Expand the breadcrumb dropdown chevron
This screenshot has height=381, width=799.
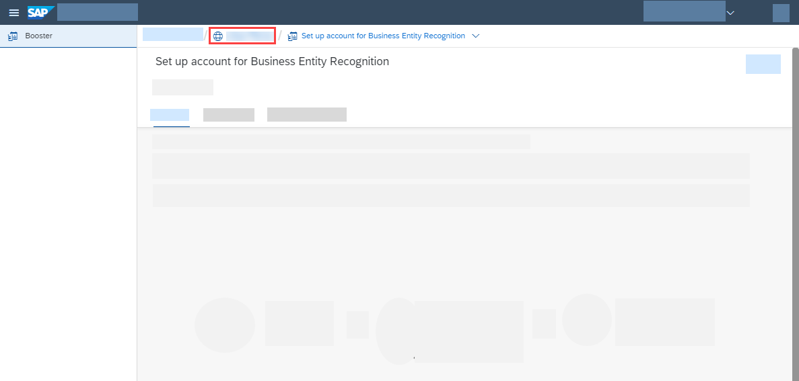tap(476, 36)
